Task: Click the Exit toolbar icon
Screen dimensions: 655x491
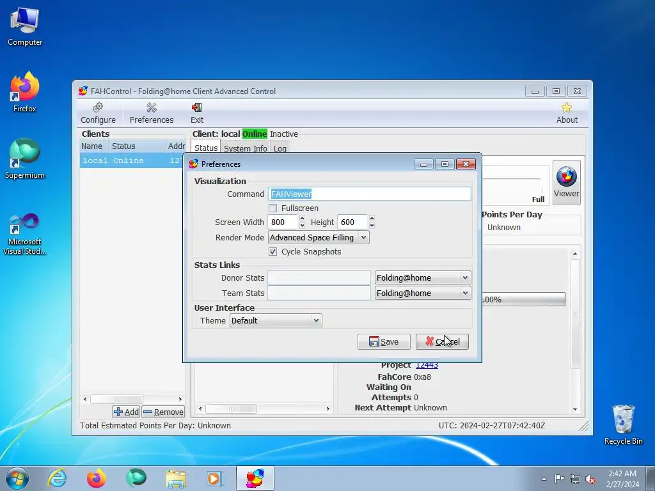Action: coord(197,113)
